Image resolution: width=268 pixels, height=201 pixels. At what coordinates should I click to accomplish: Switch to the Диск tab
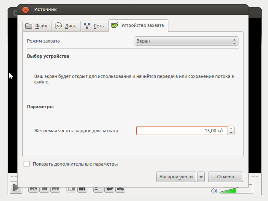pos(66,26)
